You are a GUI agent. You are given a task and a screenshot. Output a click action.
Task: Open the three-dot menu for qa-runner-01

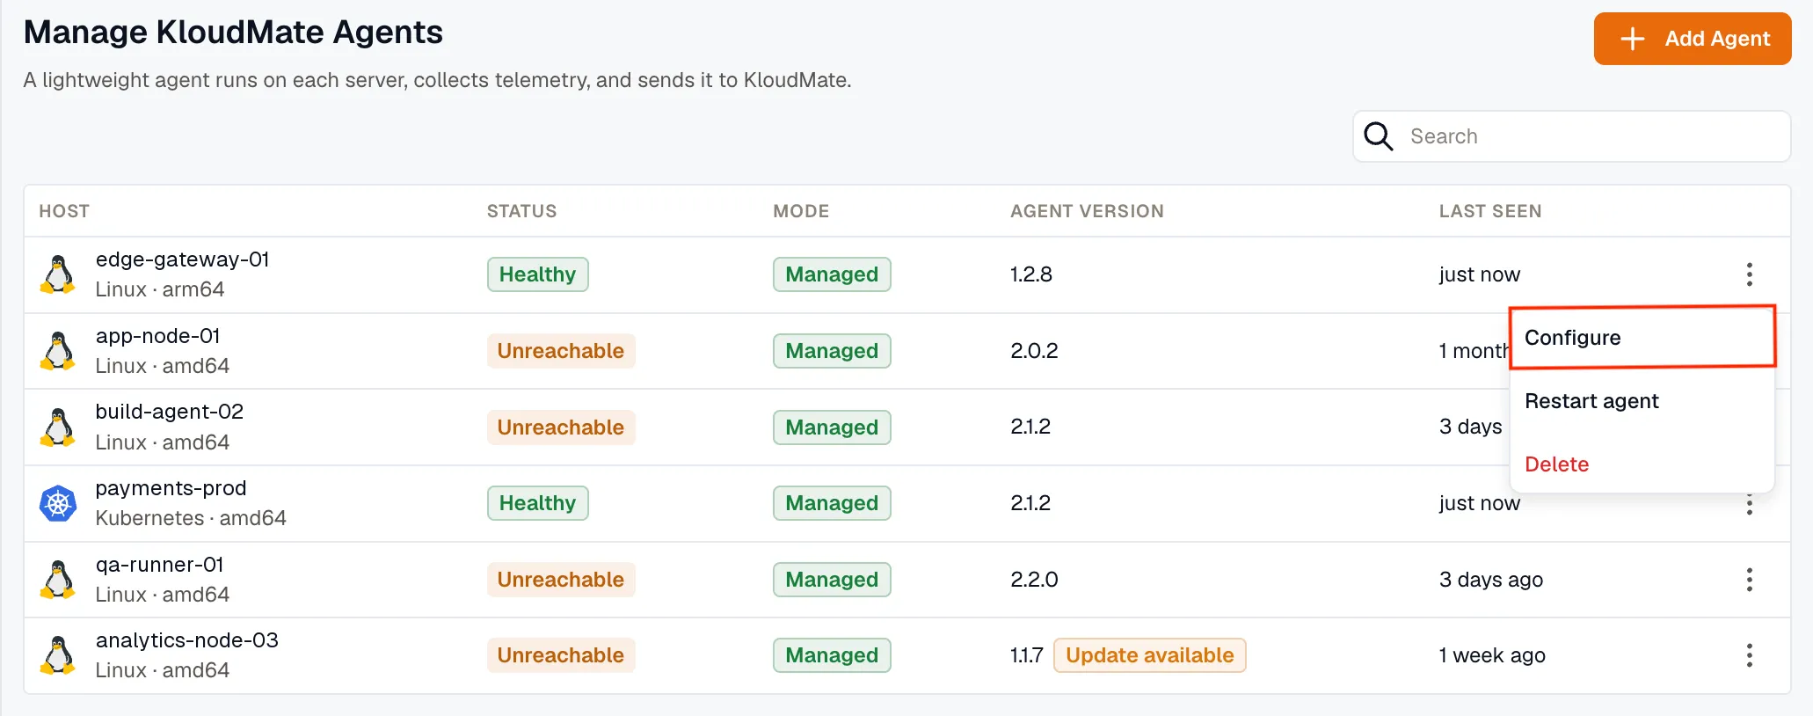click(x=1749, y=580)
